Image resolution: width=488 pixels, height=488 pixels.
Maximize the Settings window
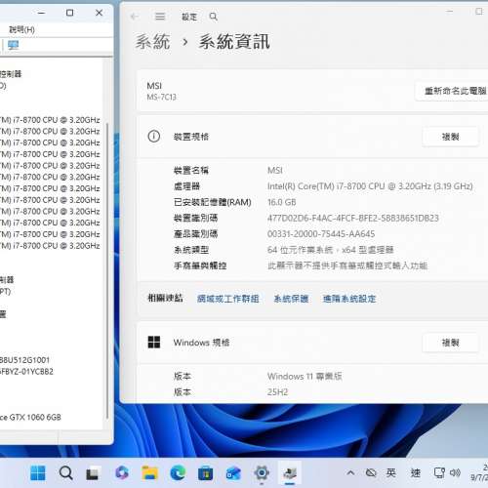pos(479,12)
